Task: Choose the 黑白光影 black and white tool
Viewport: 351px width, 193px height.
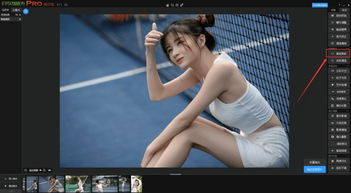Action: click(x=338, y=105)
